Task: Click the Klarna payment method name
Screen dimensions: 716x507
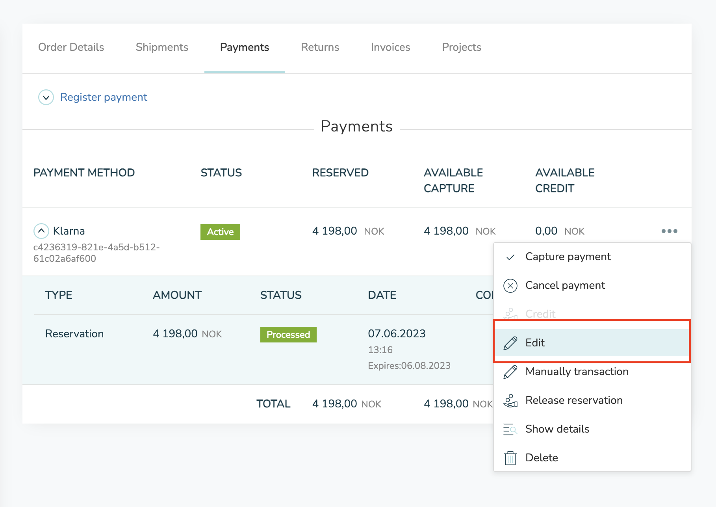Action: (x=69, y=231)
